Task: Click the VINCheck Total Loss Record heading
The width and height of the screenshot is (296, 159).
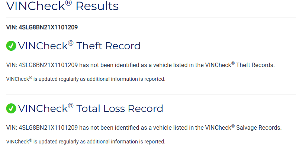Action: 90,109
